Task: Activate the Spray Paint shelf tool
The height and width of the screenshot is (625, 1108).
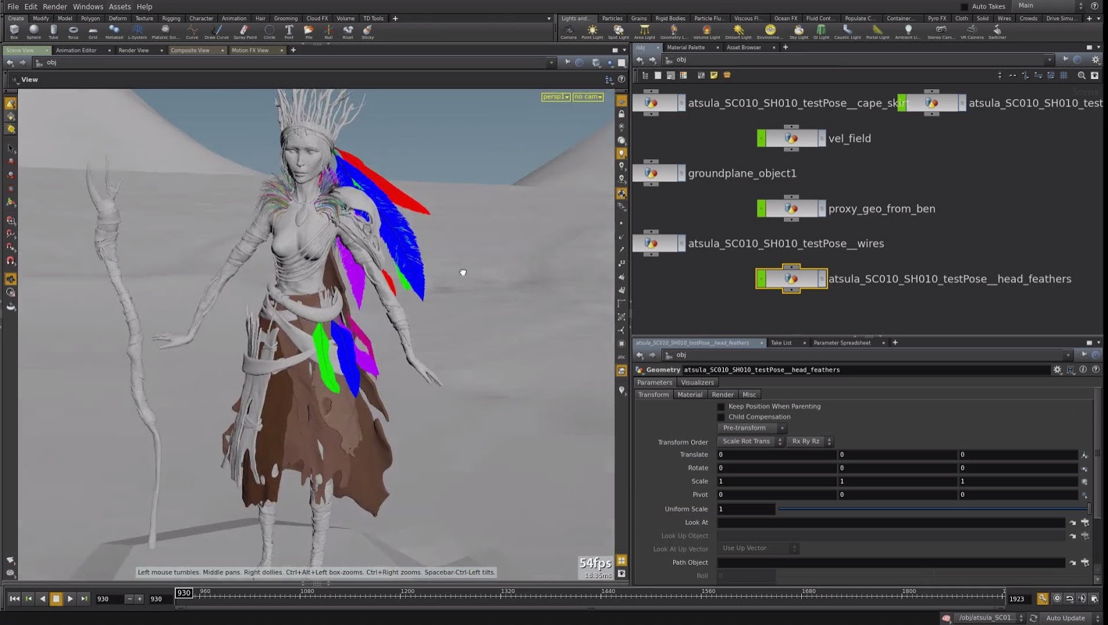Action: (x=244, y=31)
